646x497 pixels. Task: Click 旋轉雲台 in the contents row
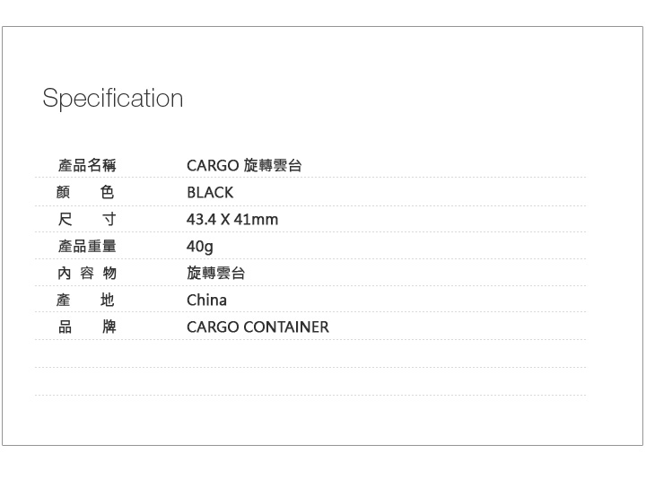click(215, 273)
